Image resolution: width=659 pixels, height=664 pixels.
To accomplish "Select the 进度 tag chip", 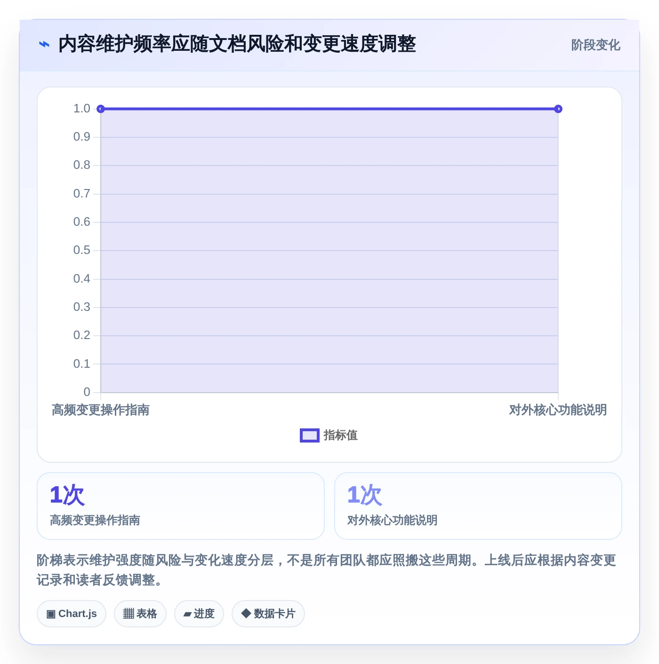I will [199, 614].
